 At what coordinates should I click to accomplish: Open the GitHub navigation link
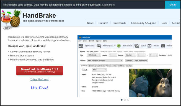176,23
